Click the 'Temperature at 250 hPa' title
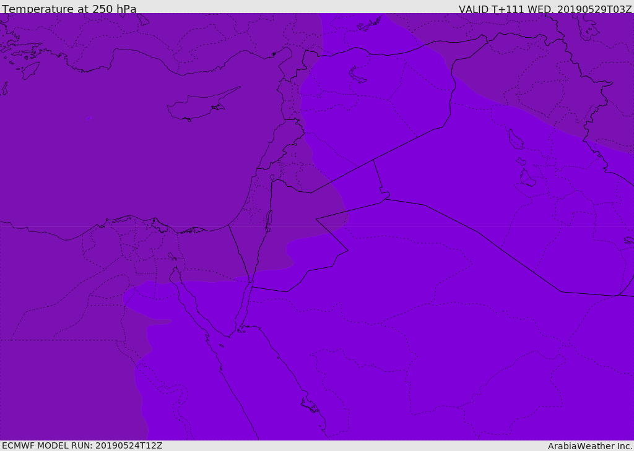The image size is (634, 451). [x=69, y=8]
